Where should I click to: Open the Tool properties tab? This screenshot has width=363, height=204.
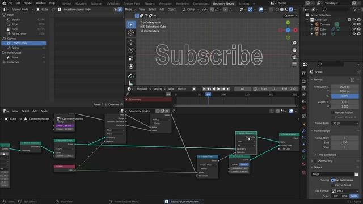pos(304,73)
